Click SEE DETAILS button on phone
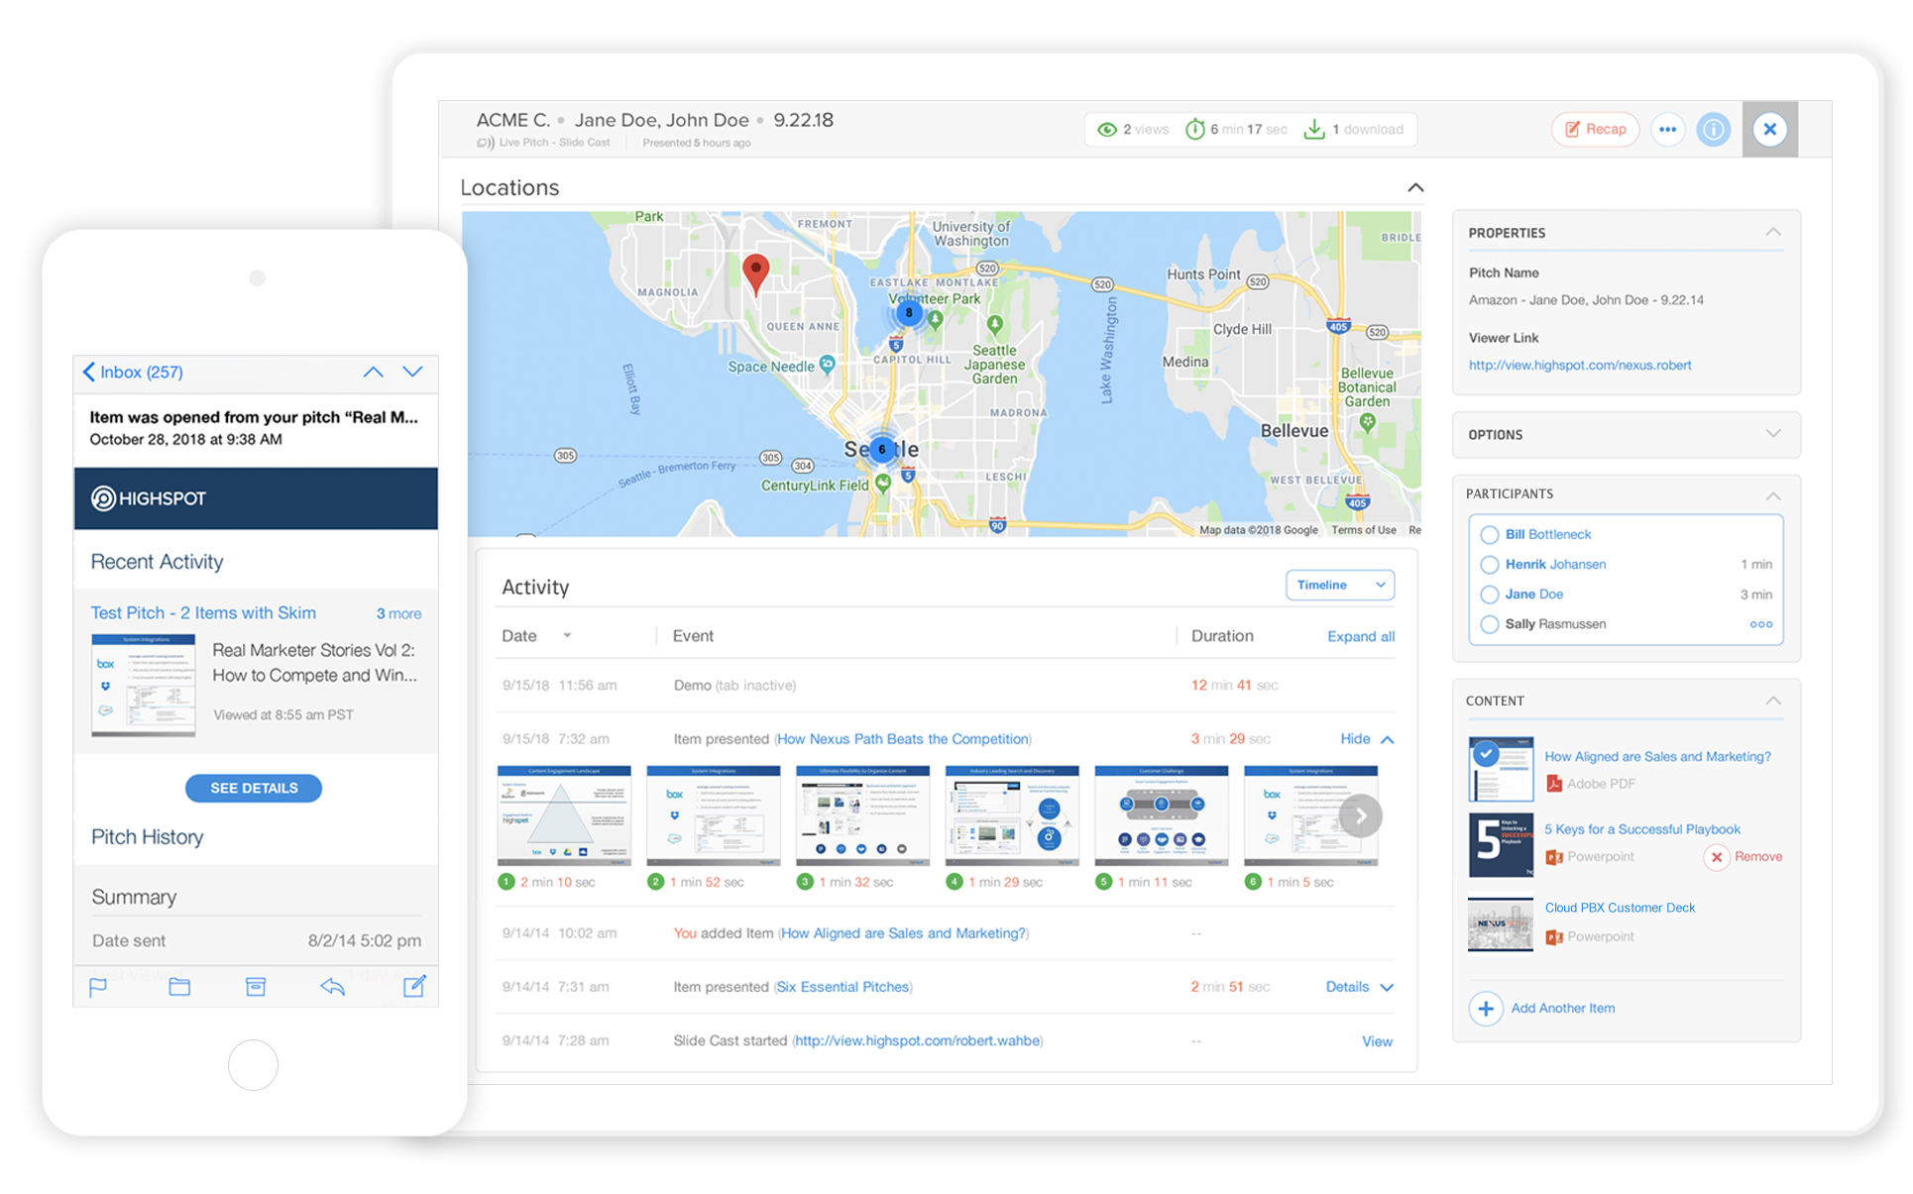1913x1194 pixels. coord(254,789)
